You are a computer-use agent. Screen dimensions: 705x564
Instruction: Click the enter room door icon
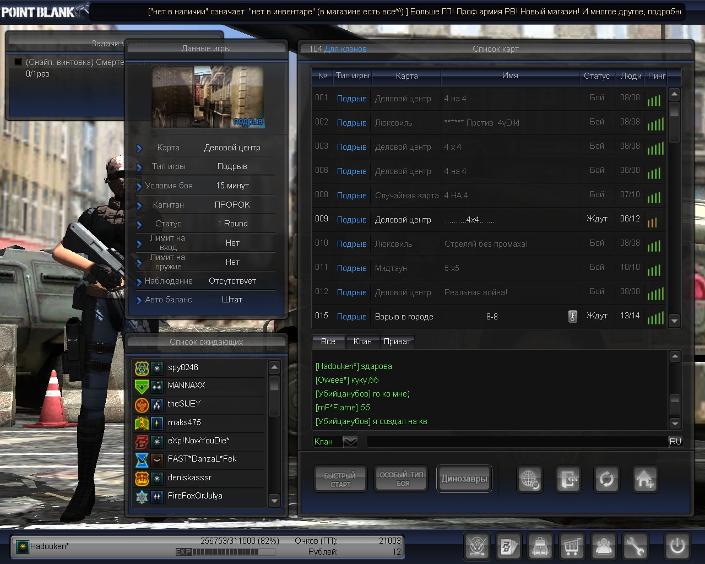pyautogui.click(x=568, y=479)
